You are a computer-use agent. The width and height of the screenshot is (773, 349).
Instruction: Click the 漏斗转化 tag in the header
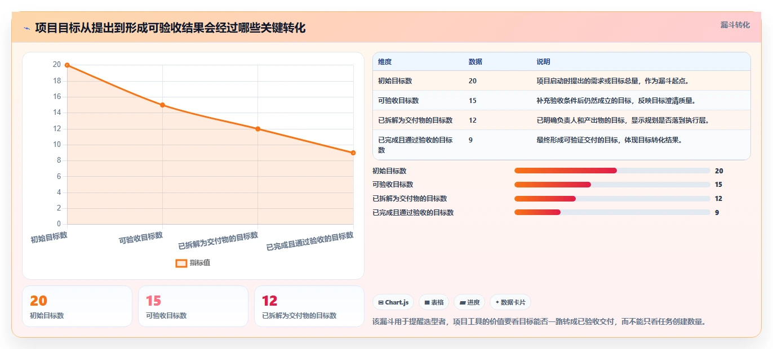(x=735, y=25)
